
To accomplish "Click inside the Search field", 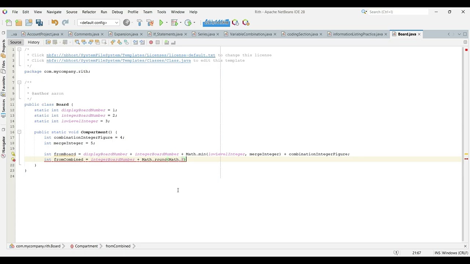I will point(398,12).
